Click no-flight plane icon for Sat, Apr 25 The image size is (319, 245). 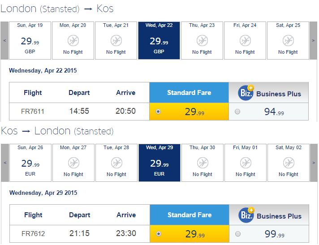point(288,40)
